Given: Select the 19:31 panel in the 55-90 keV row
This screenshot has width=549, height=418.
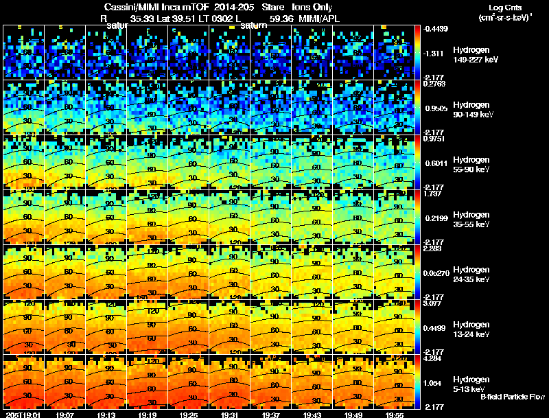Looking at the screenshot, I should click(230, 162).
